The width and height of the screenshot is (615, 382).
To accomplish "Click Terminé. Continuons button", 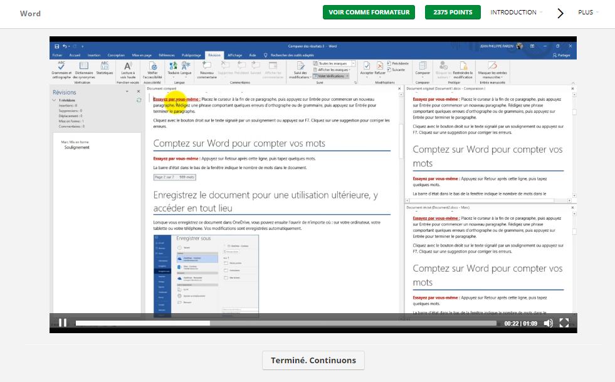I will pyautogui.click(x=313, y=361).
